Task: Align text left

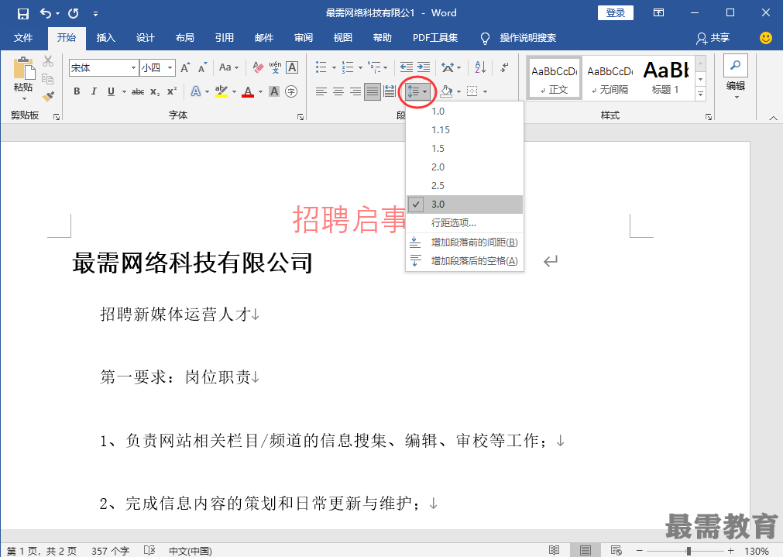Action: (321, 91)
